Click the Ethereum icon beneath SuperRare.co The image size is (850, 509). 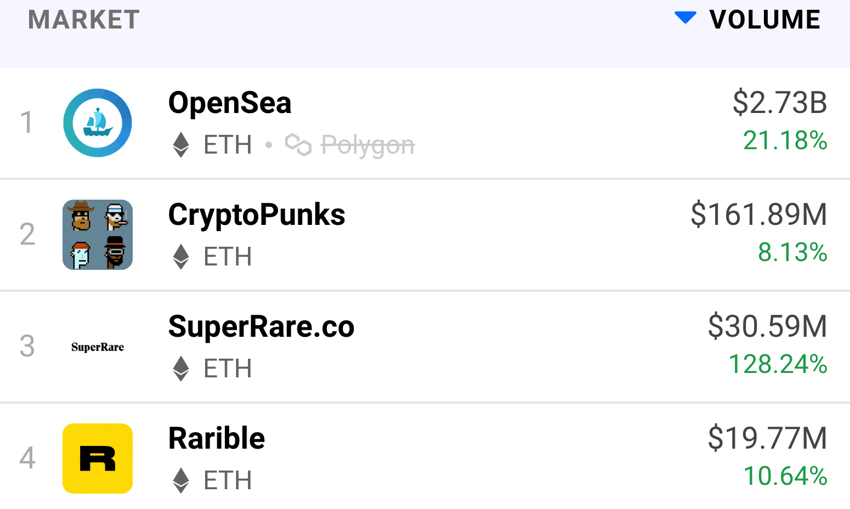click(181, 369)
